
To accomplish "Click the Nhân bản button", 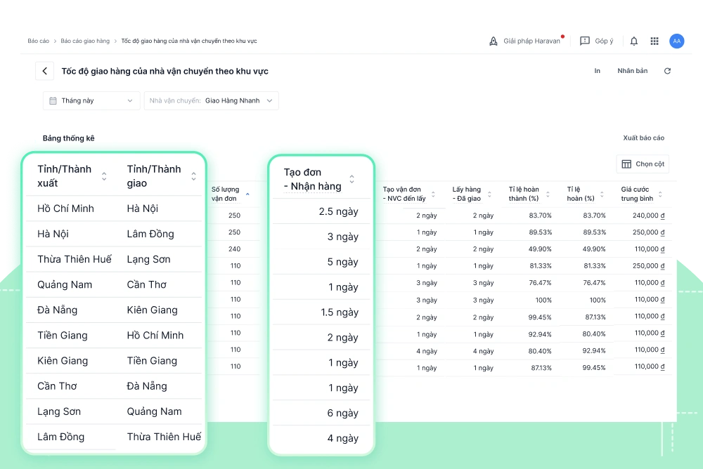I will coord(632,71).
